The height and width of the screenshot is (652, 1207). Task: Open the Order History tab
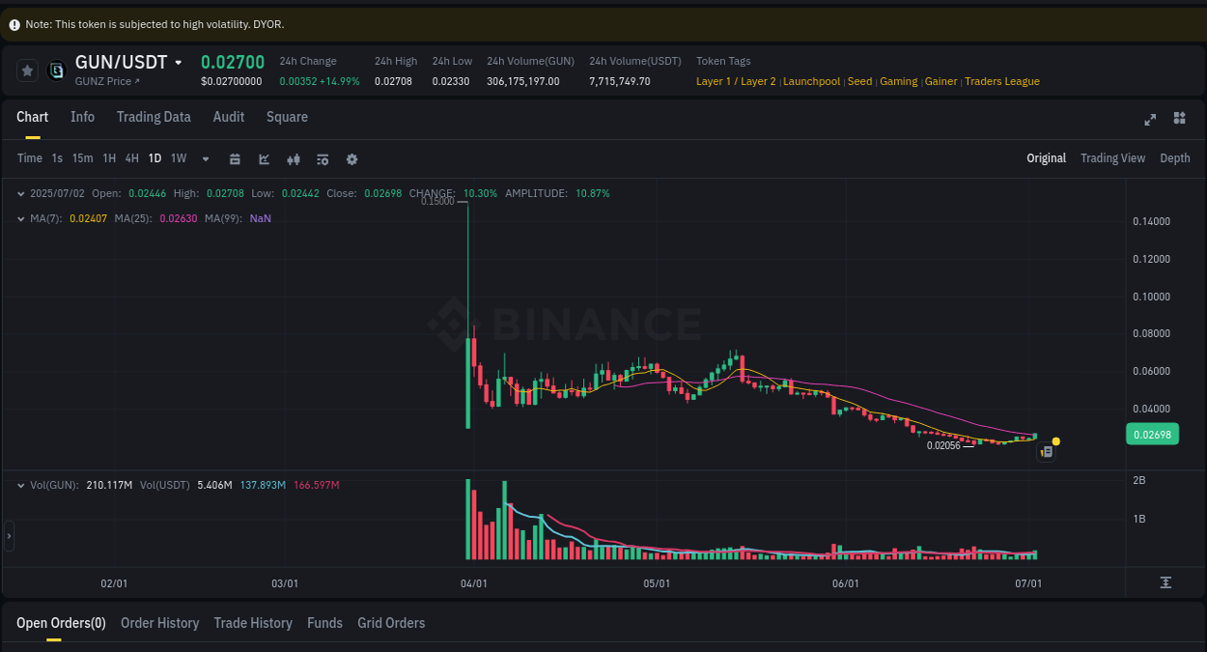pyautogui.click(x=159, y=623)
